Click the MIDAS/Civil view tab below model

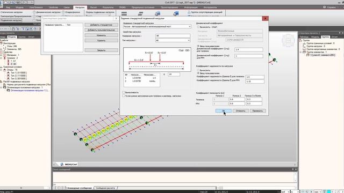(x=69, y=165)
